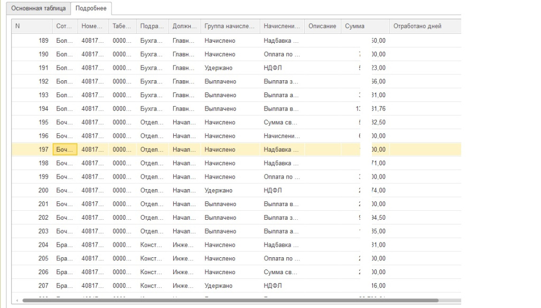
Task: Click the Сумма column header
Action: (x=365, y=26)
